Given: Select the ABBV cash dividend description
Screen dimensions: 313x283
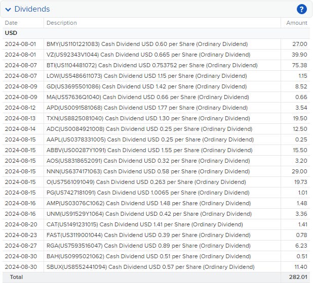Looking at the screenshot, I should (x=149, y=150).
